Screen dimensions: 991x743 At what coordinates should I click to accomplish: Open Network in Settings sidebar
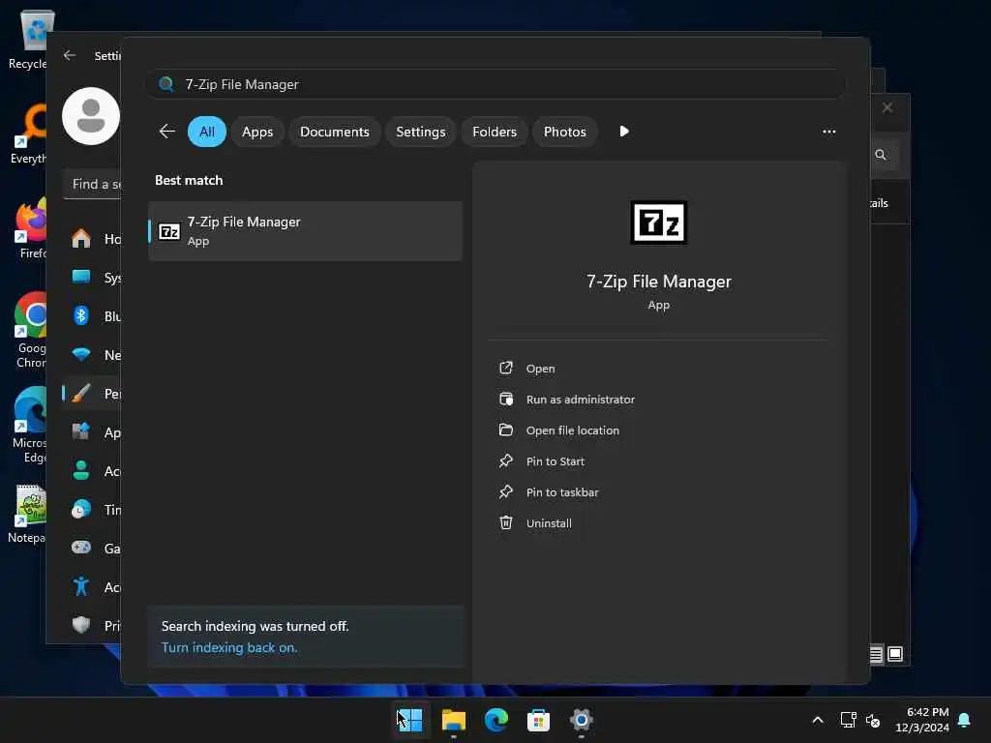point(92,355)
